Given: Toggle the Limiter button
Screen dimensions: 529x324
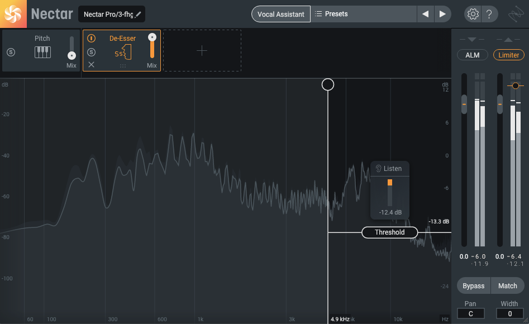Looking at the screenshot, I should pyautogui.click(x=508, y=55).
